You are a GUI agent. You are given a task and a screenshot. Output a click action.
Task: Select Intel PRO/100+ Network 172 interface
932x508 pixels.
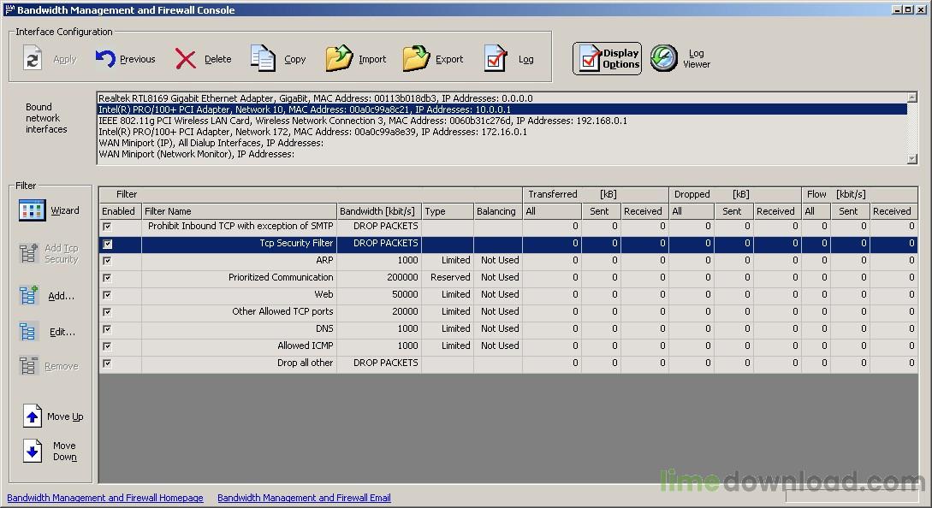(502, 132)
